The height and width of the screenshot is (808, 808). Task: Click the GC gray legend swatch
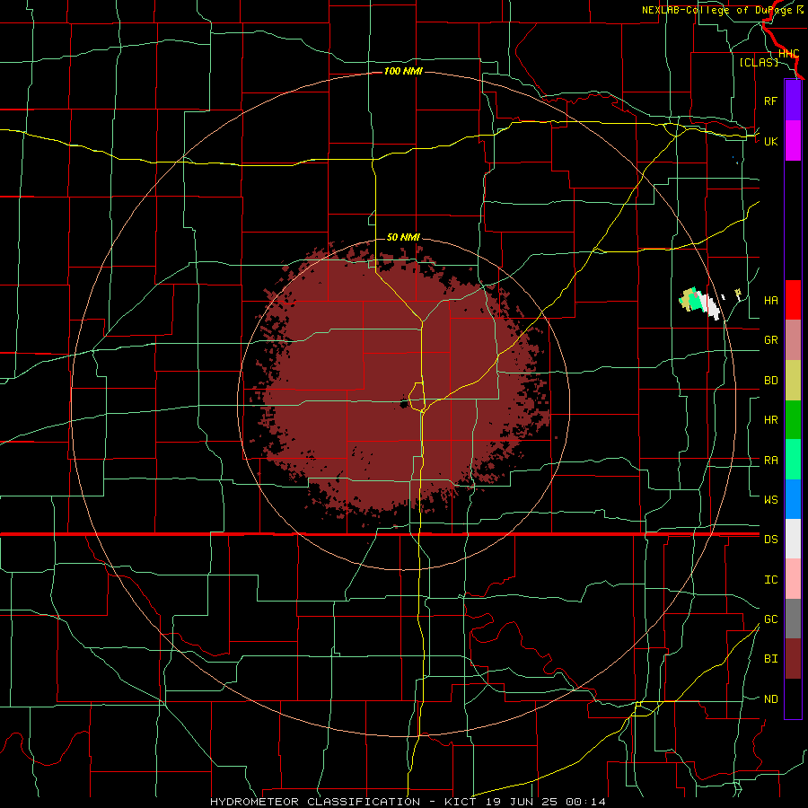coord(793,619)
